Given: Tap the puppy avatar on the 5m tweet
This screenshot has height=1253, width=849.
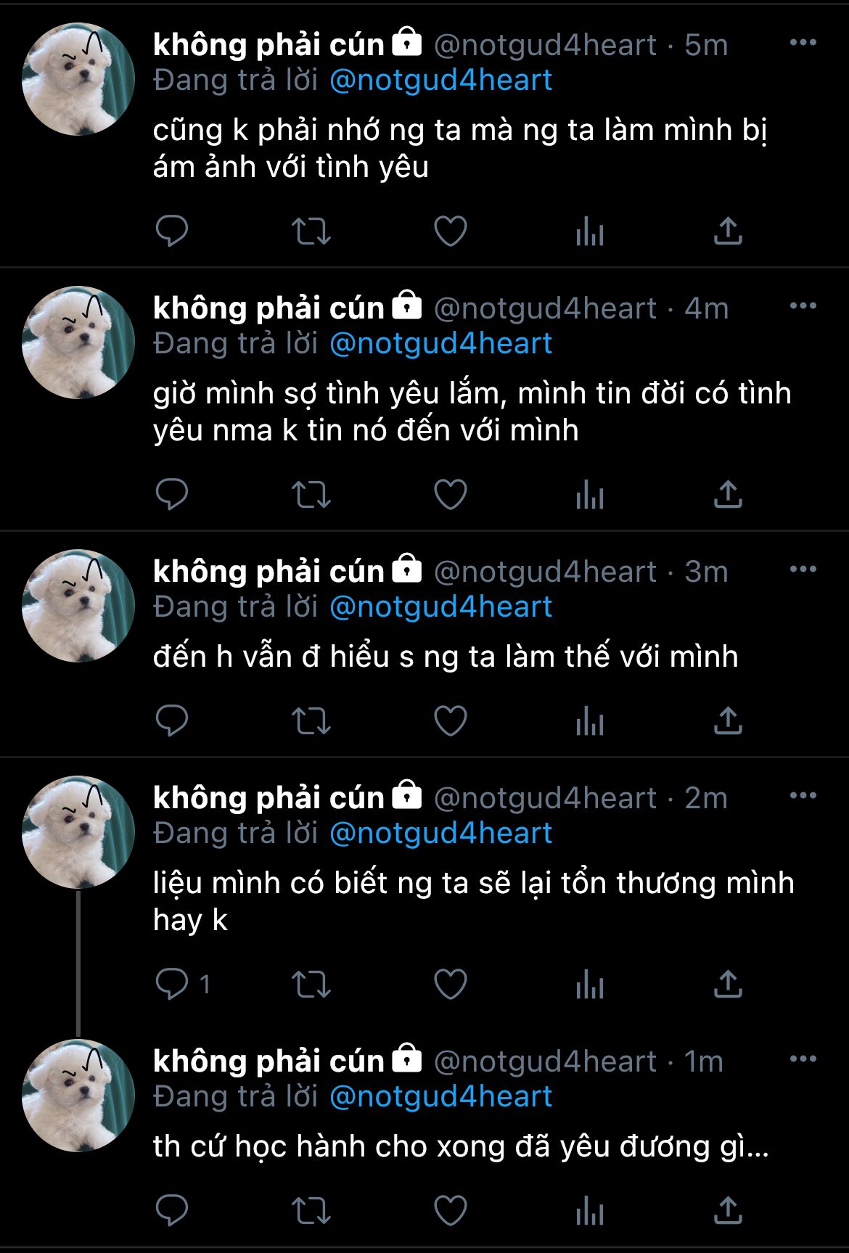Looking at the screenshot, I should click(78, 79).
